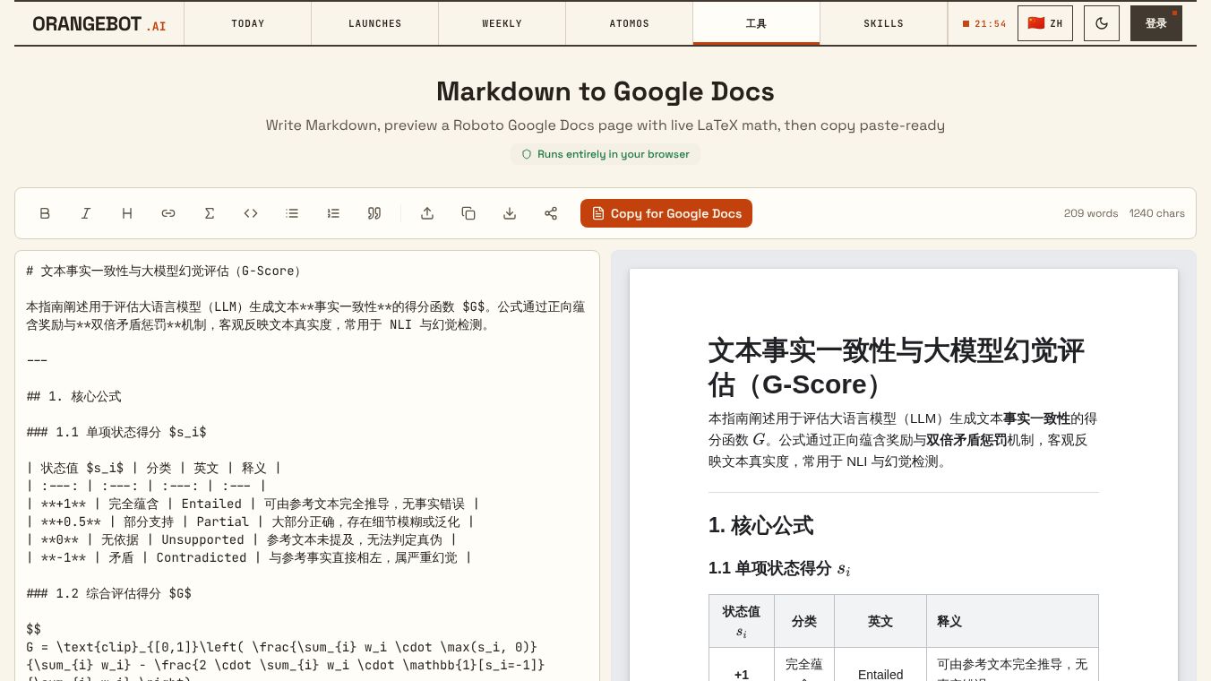Click the markdown line '### 1.1 单项状态得分 $s_i$'

[x=116, y=432]
